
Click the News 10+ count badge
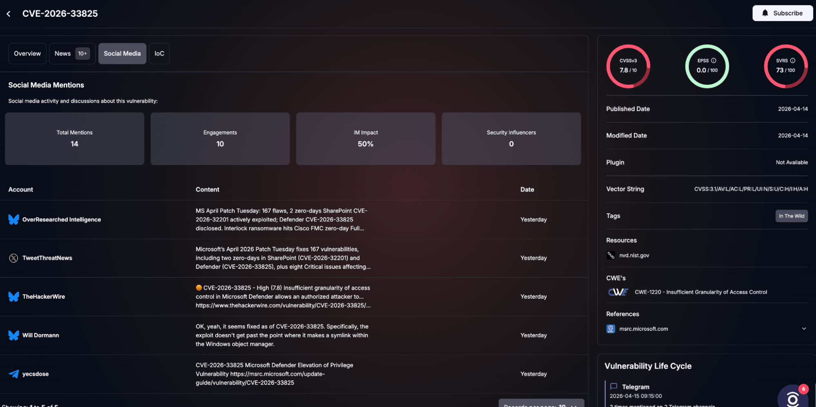pyautogui.click(x=82, y=54)
